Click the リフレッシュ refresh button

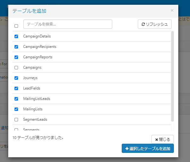(x=155, y=24)
